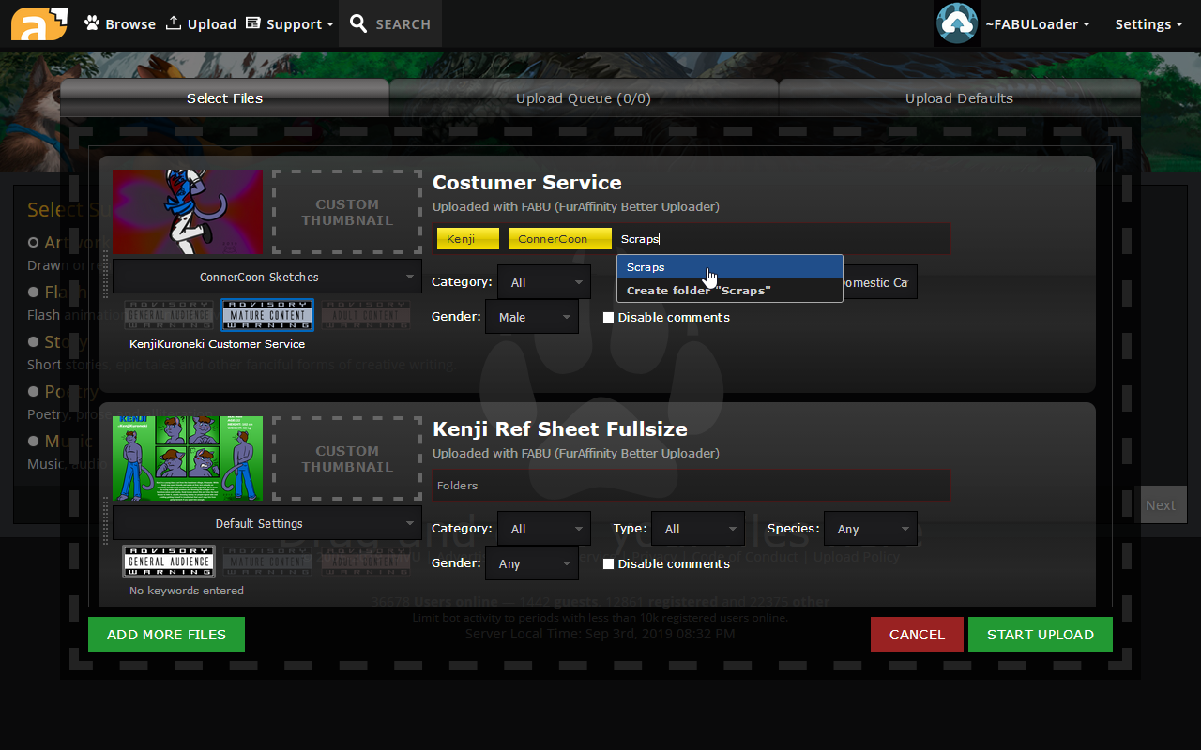Remove the Kenji folder tag
This screenshot has height=750, width=1201.
[467, 239]
